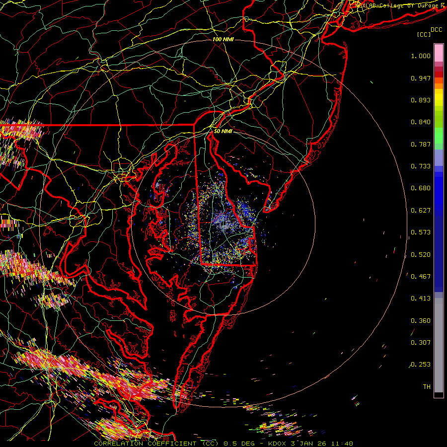Select the dark red swatch on the color bar
447x447 pixels.
point(439,74)
